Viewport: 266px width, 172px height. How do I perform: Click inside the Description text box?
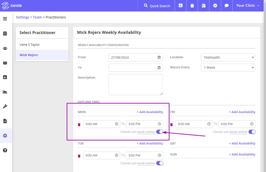[x=136, y=84]
